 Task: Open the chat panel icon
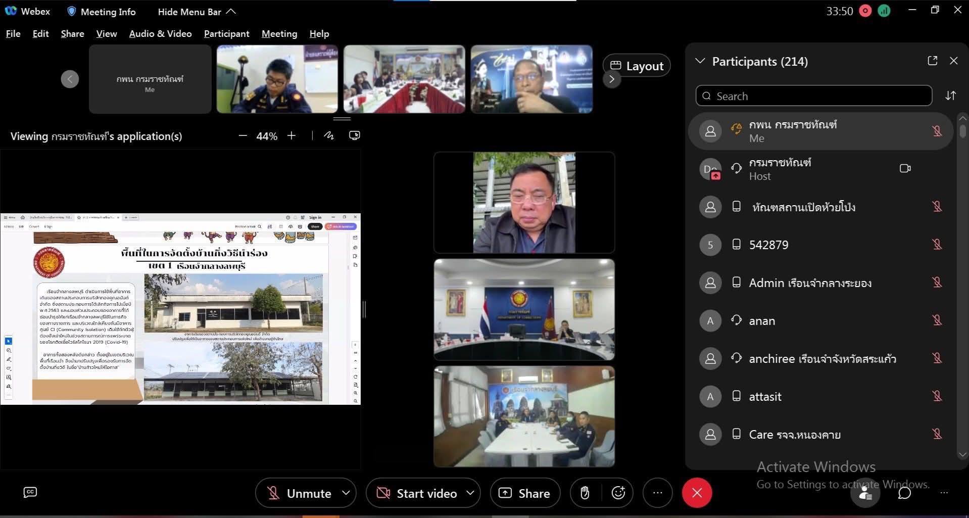coord(904,493)
